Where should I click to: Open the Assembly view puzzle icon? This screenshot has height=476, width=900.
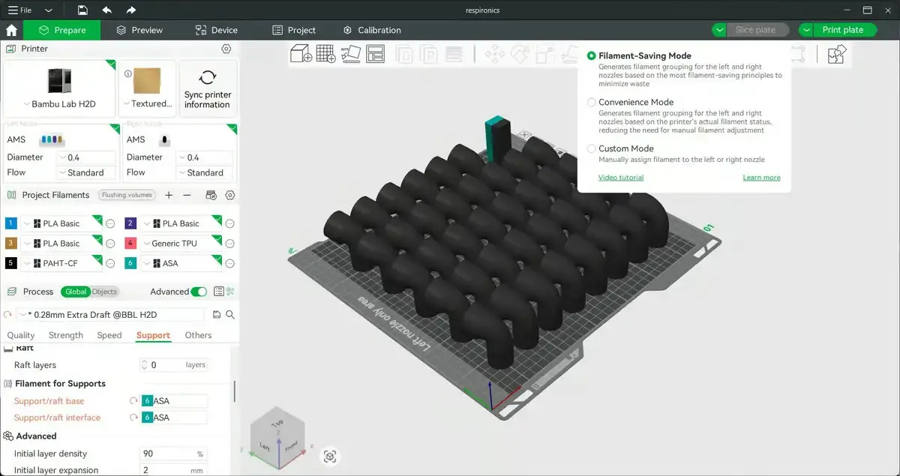836,54
